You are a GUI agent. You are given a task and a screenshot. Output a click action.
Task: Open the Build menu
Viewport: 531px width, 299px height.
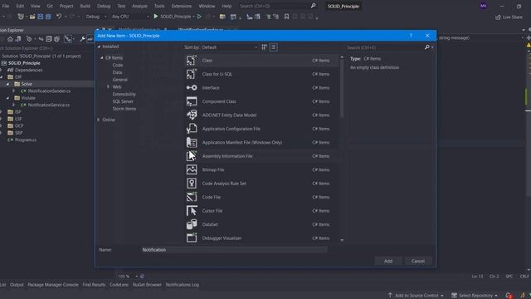point(85,6)
